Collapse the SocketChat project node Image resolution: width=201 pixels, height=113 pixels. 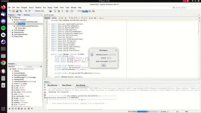9,18
